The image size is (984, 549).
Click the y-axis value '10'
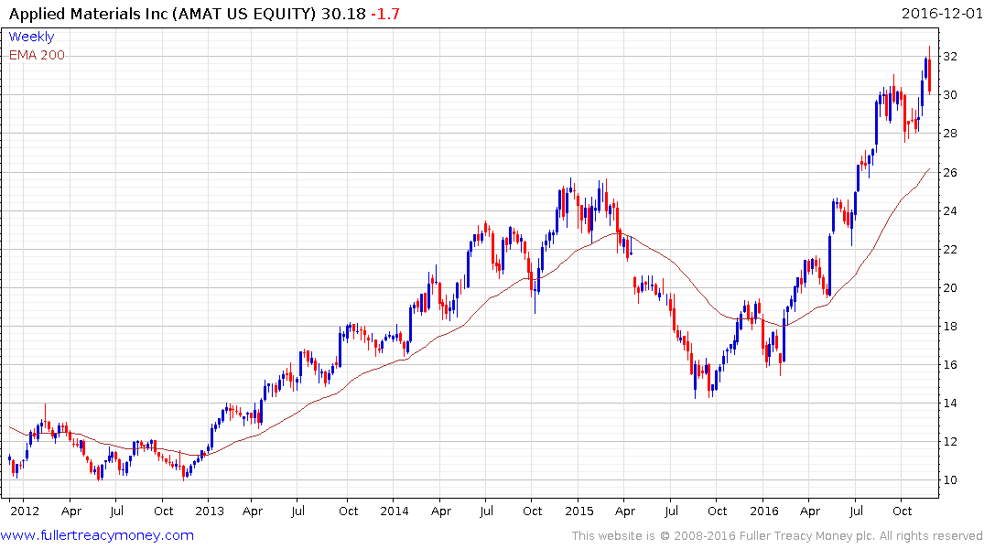point(950,480)
